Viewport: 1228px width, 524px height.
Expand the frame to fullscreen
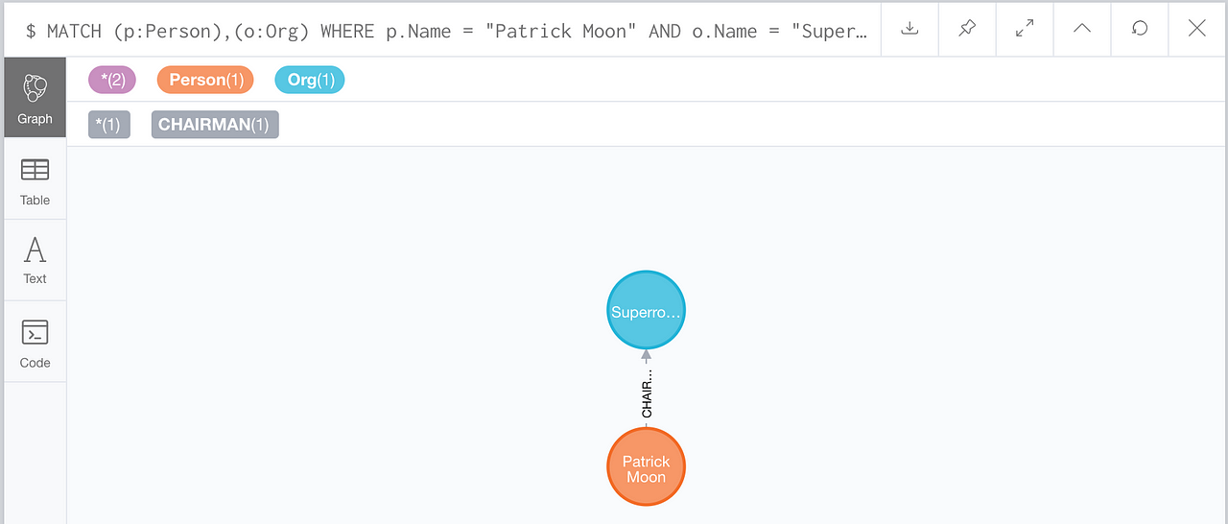tap(1025, 29)
